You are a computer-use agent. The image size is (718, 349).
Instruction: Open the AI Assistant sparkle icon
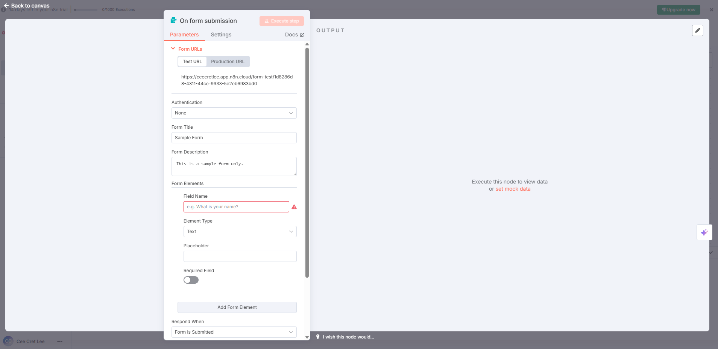point(704,232)
